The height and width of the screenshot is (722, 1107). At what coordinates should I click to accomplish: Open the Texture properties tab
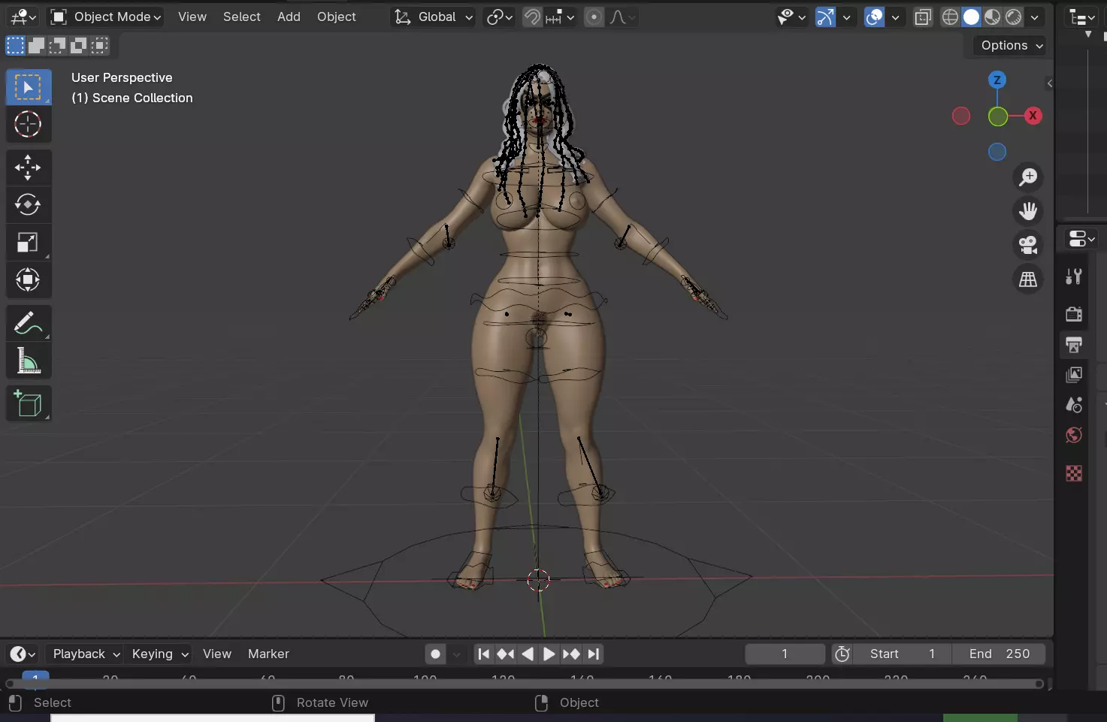pyautogui.click(x=1074, y=473)
